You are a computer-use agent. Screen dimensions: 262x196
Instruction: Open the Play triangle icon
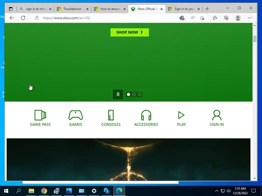(x=181, y=115)
